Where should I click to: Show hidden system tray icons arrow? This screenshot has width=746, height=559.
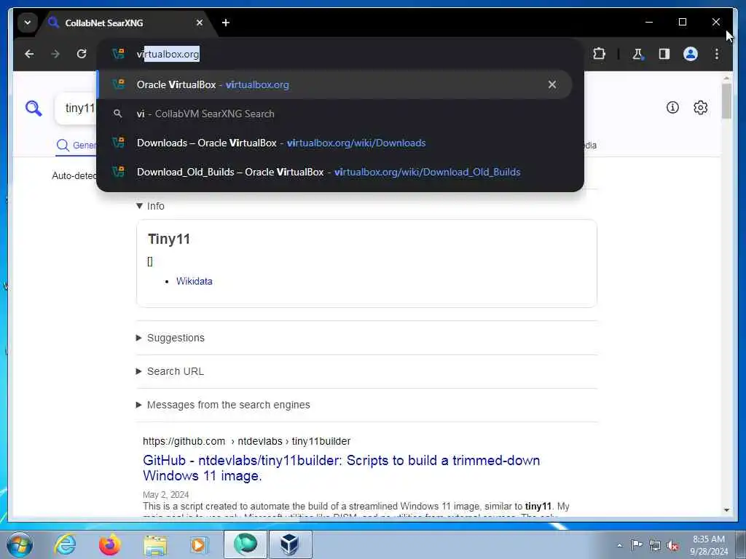point(619,546)
